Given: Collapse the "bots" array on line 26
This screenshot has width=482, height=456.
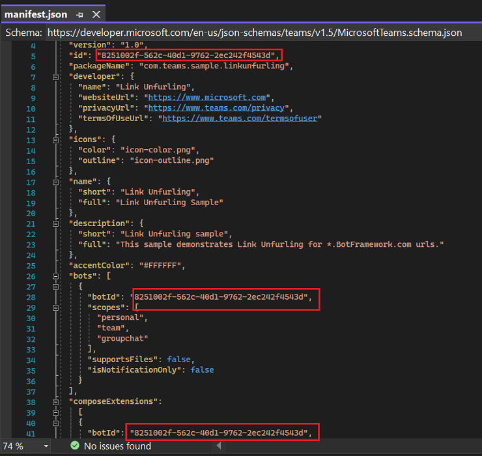Looking at the screenshot, I should (x=55, y=276).
